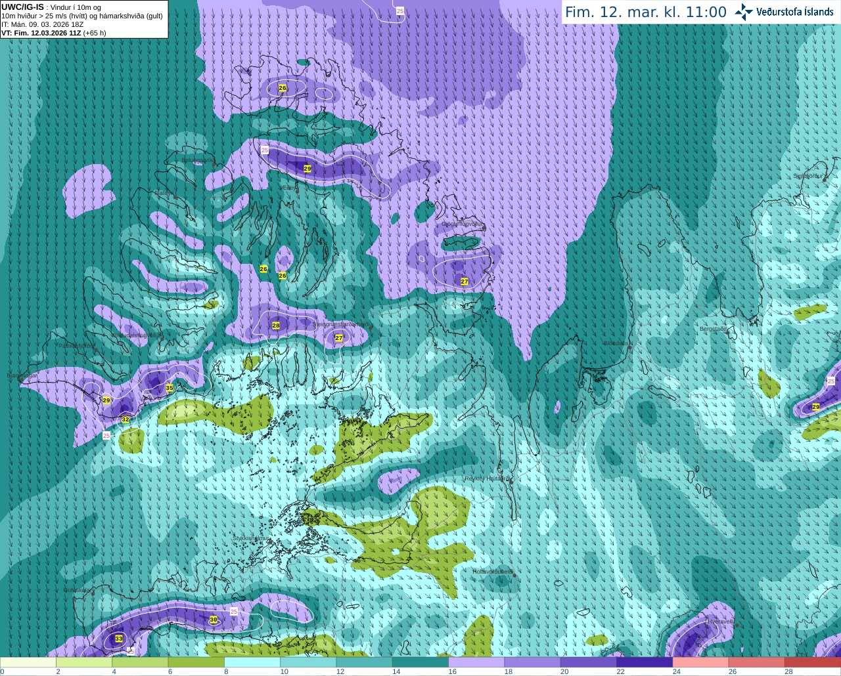Select the Bergstaðir station label
The image size is (841, 676).
tap(714, 329)
